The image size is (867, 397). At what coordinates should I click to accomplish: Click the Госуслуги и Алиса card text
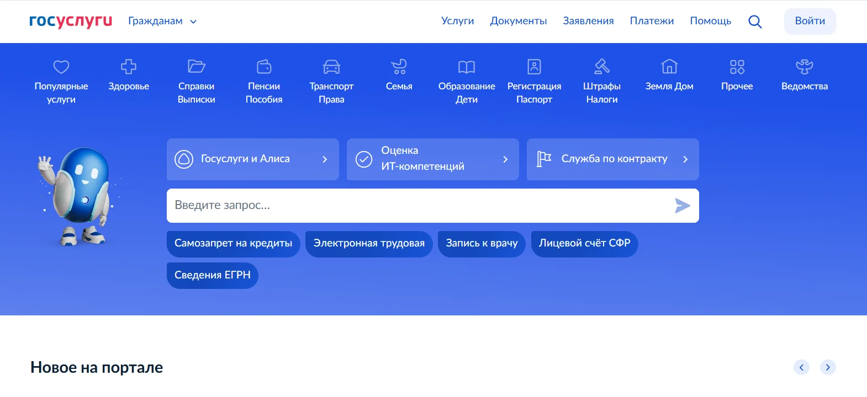point(245,159)
